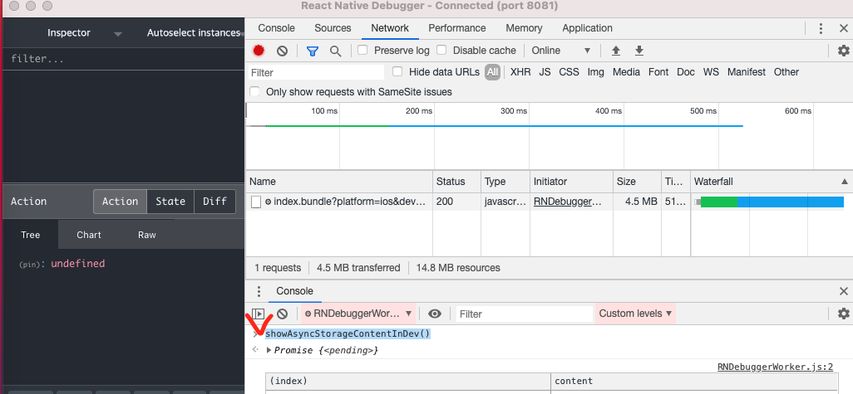Focus network Filter input field

tap(316, 72)
